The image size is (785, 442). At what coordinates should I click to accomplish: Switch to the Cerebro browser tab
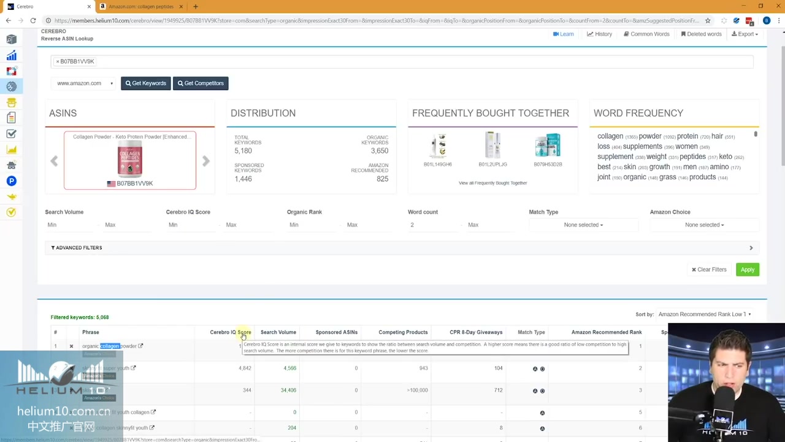pyautogui.click(x=48, y=7)
